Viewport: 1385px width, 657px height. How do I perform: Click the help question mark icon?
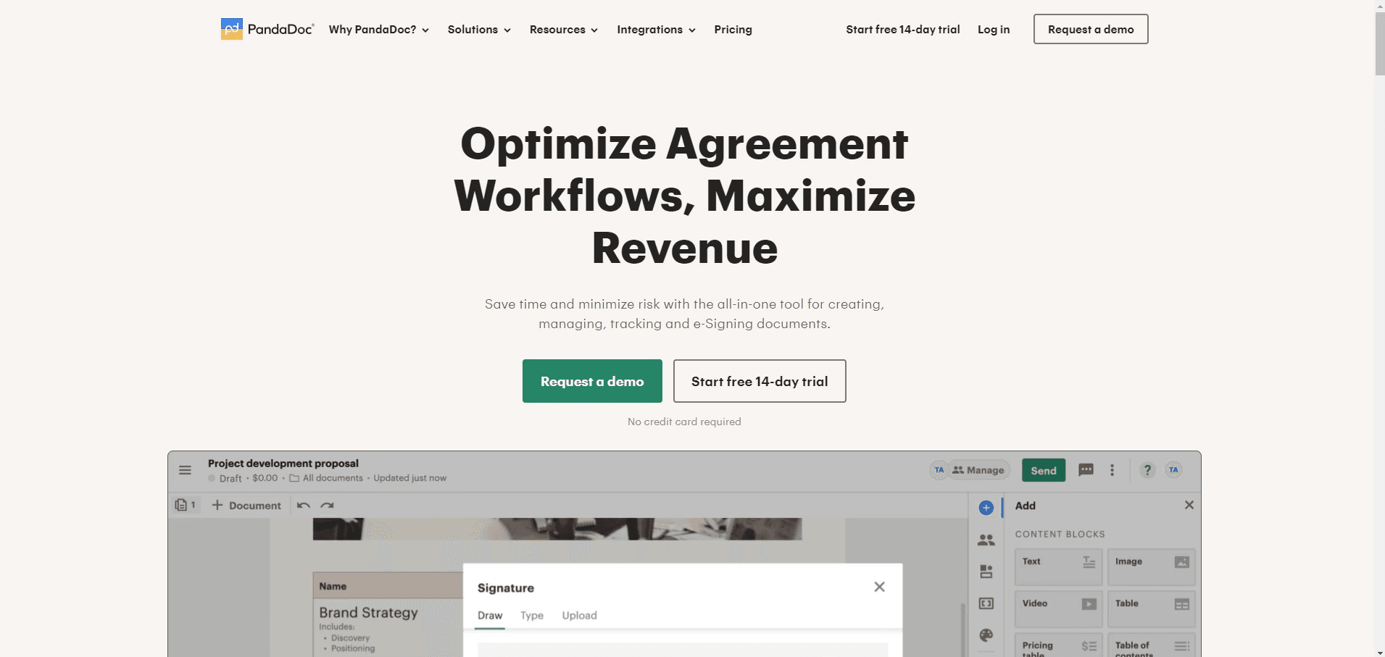click(x=1147, y=470)
